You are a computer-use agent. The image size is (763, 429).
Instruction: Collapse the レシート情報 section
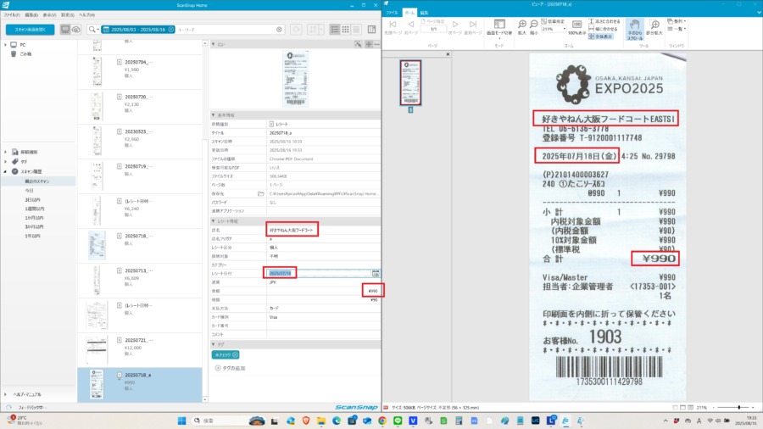(213, 221)
